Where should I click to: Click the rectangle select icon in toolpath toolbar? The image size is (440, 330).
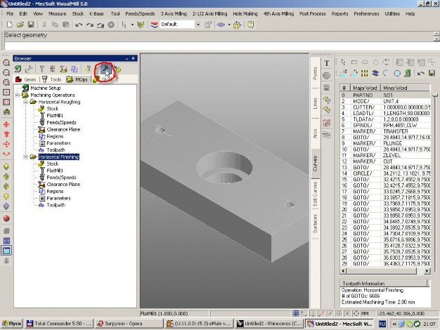354,62
